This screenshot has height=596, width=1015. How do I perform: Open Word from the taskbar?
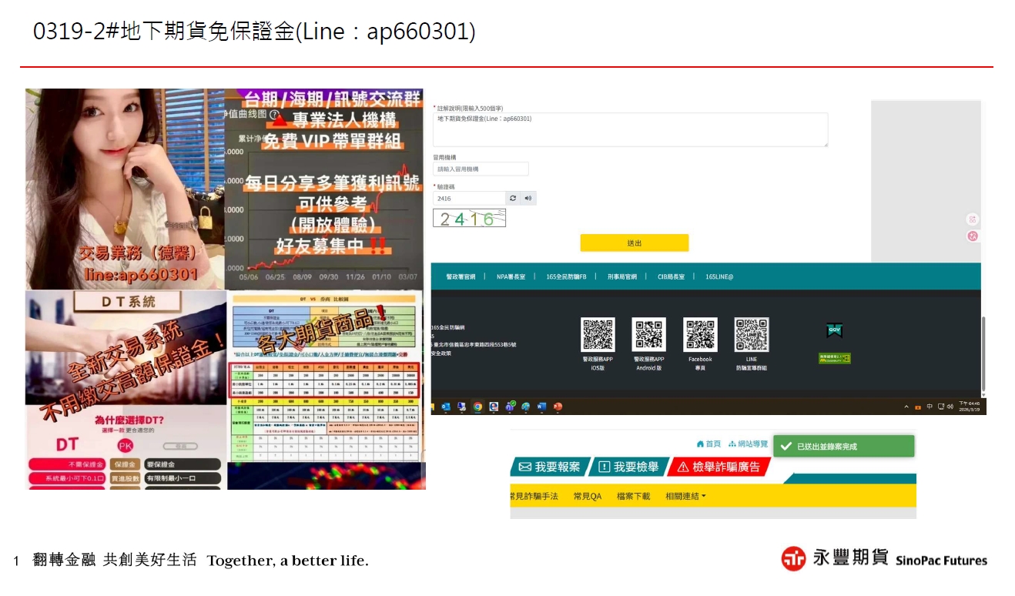[541, 407]
